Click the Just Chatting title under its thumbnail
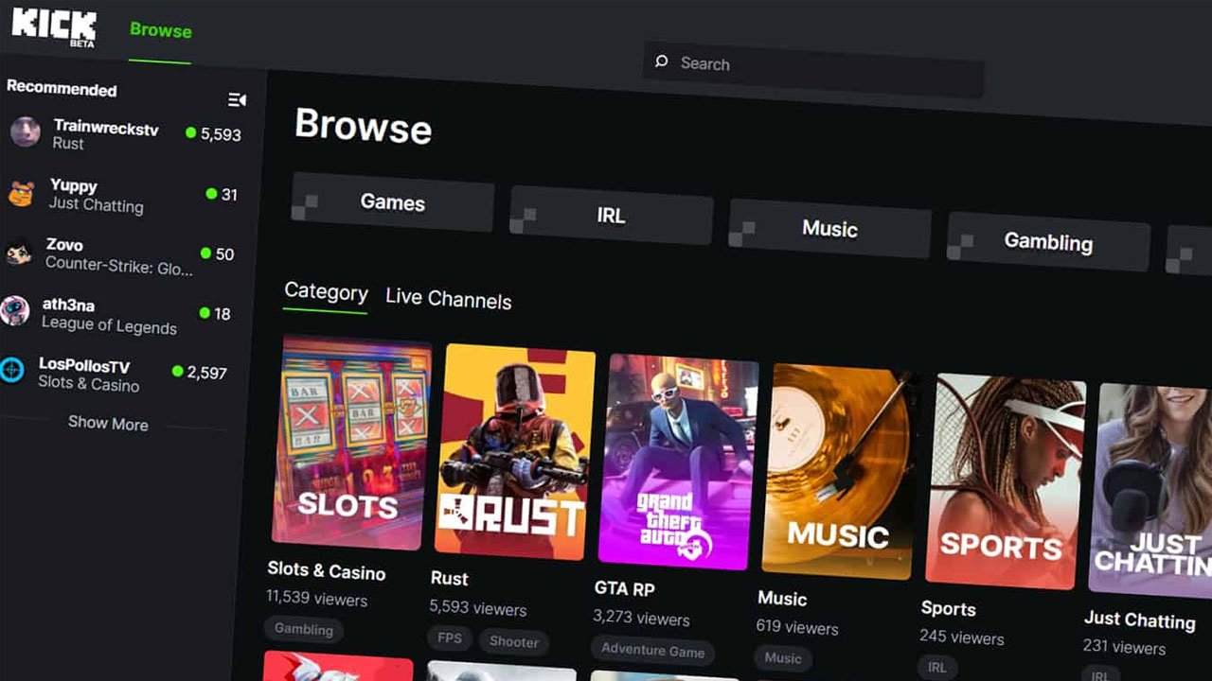 (1140, 620)
